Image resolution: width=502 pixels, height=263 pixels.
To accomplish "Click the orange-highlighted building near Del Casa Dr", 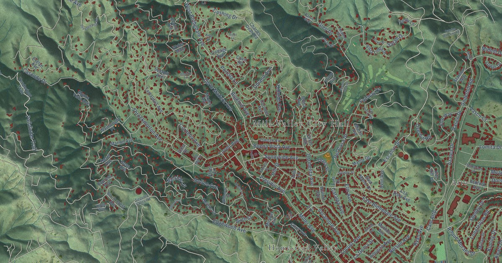I will pos(328,157).
